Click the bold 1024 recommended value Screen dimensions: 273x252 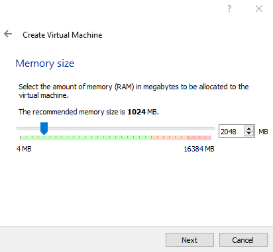pyautogui.click(x=136, y=112)
